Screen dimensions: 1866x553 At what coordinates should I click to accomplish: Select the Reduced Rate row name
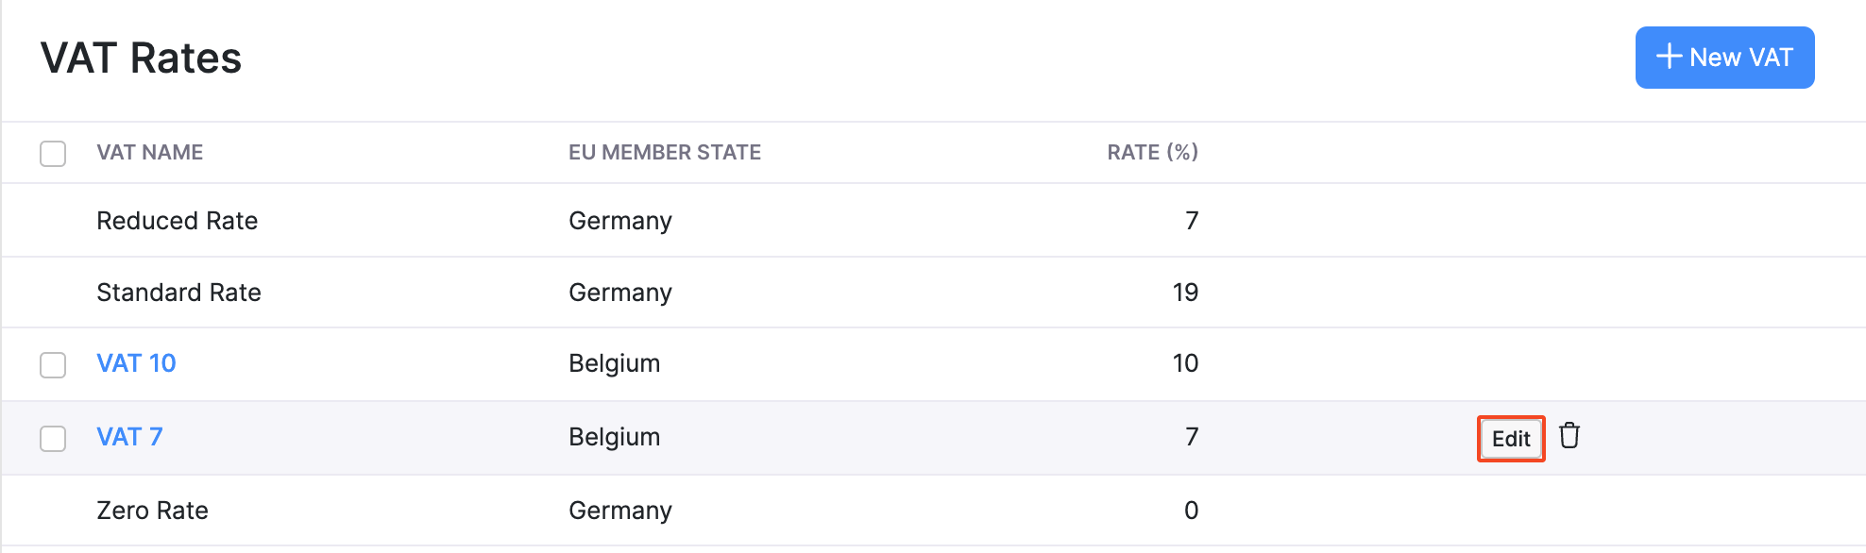pos(177,221)
